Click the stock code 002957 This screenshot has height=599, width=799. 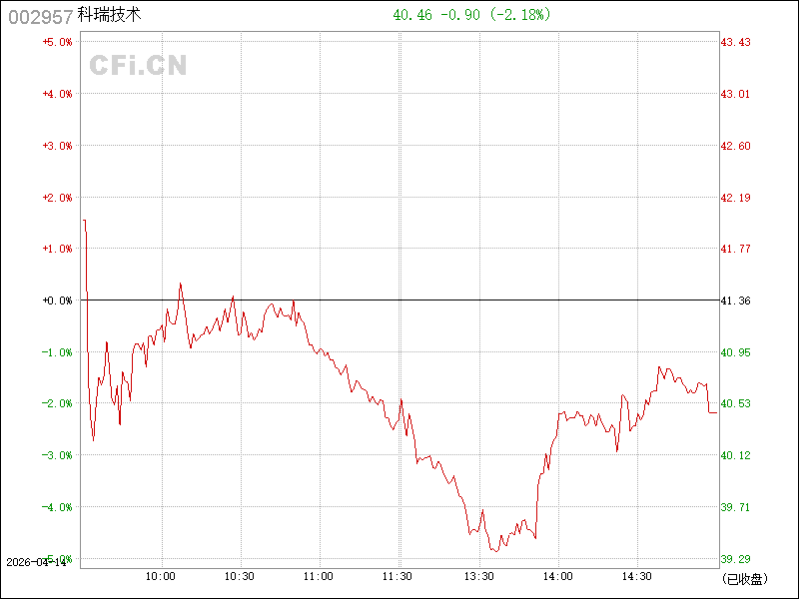point(39,16)
